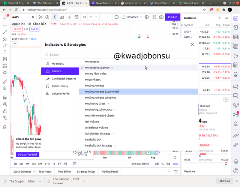Screen dimensions: 240x187
Task: Click the compare or add symbol icon
Action: click(x=47, y=17)
